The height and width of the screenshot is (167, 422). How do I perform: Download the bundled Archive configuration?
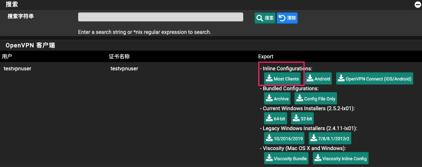click(x=277, y=99)
